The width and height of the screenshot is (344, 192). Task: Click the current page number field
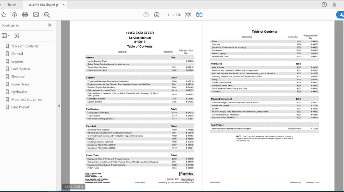[168, 15]
